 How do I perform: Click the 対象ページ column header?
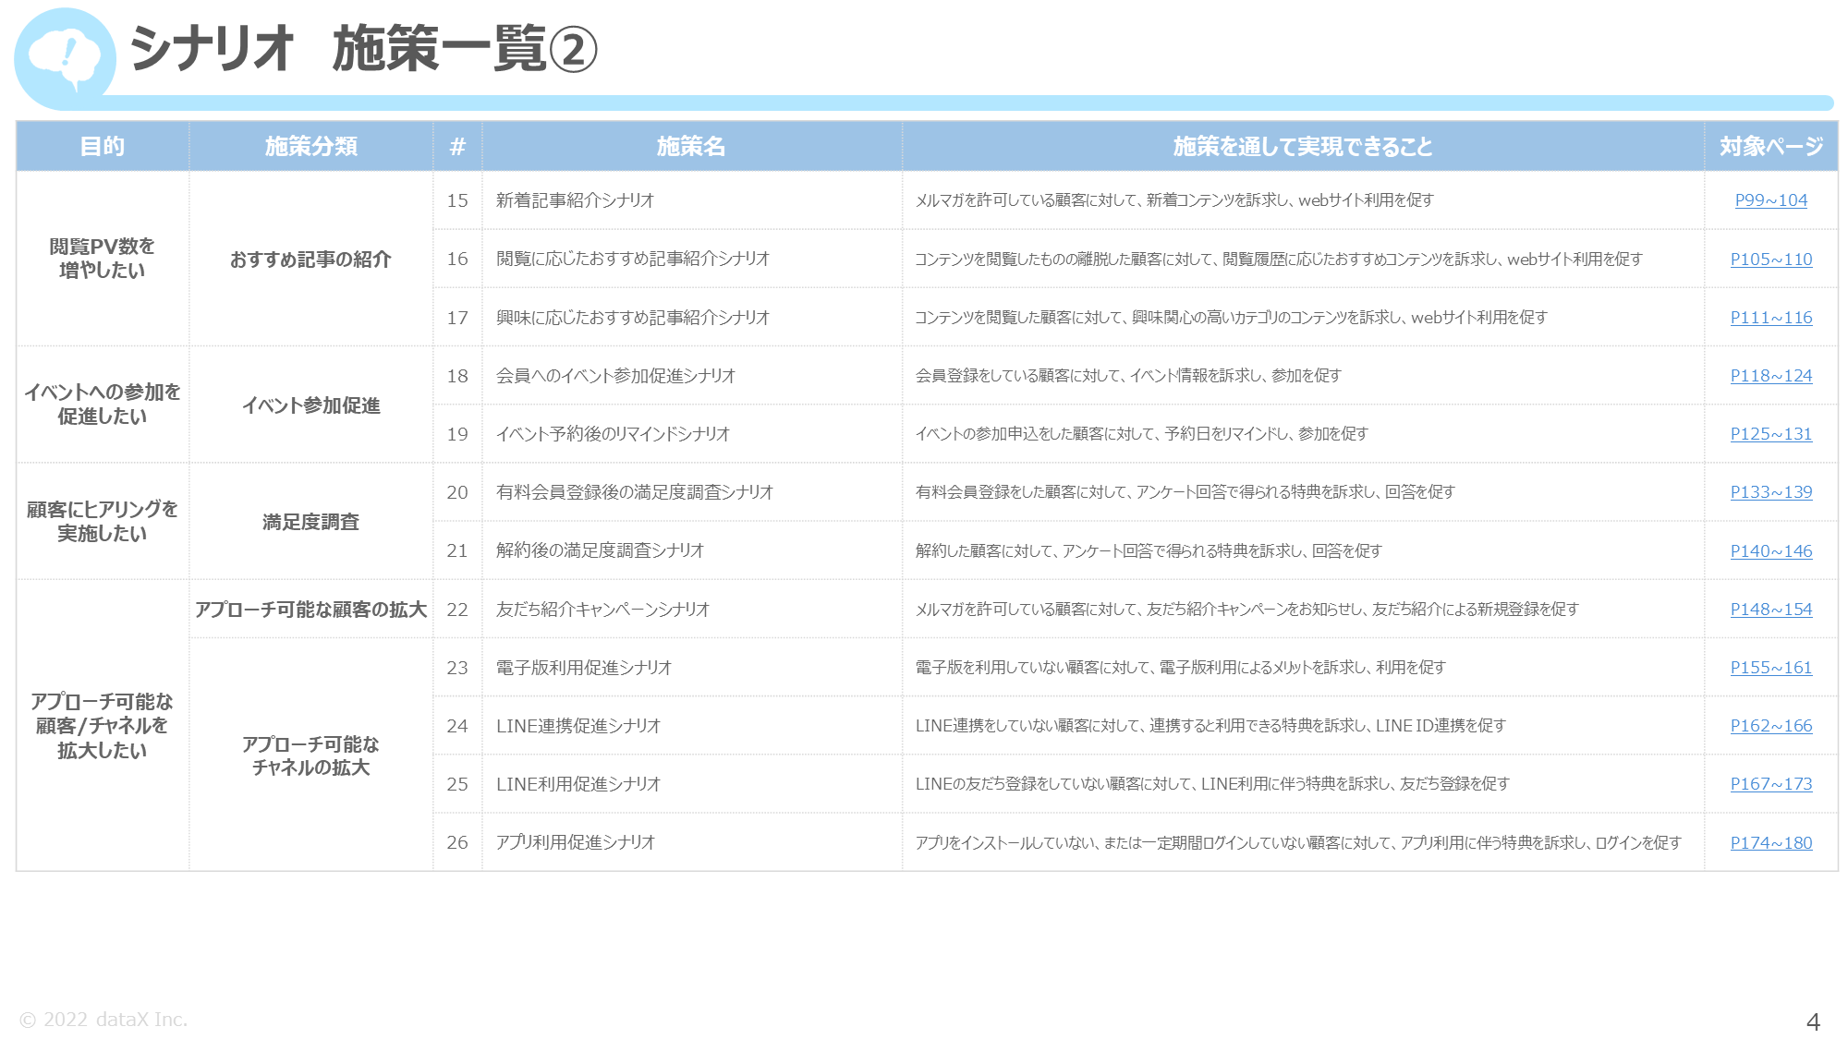[1770, 146]
